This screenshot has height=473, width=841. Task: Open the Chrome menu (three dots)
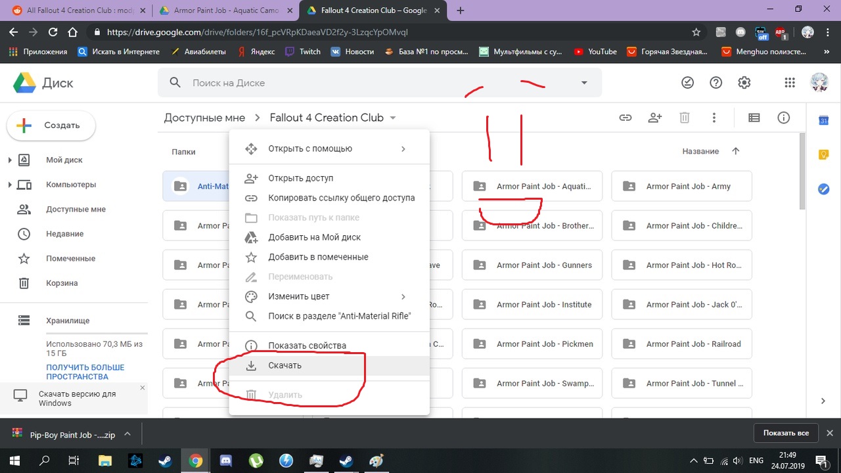pos(829,32)
